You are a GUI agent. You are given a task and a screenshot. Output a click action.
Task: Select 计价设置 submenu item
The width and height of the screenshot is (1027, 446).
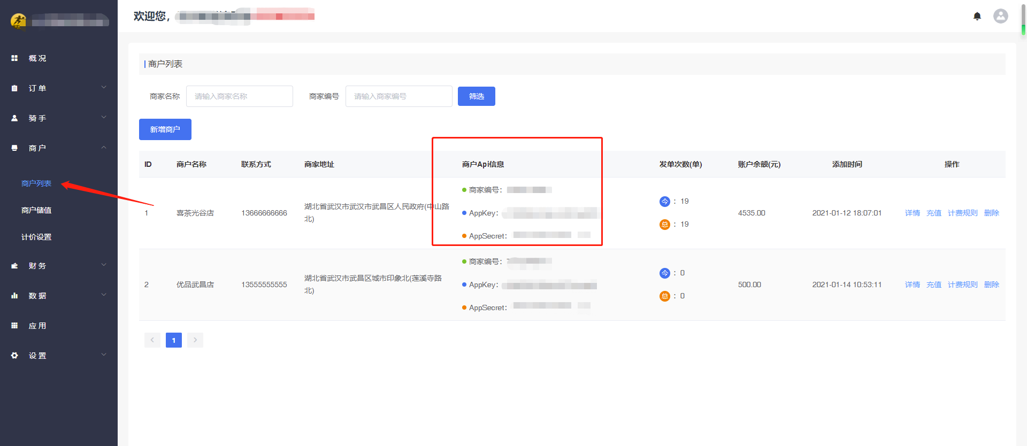36,237
